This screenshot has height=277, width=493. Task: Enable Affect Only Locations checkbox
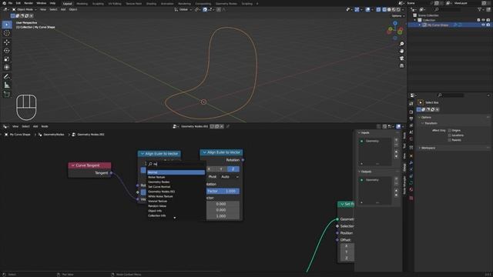coord(450,135)
